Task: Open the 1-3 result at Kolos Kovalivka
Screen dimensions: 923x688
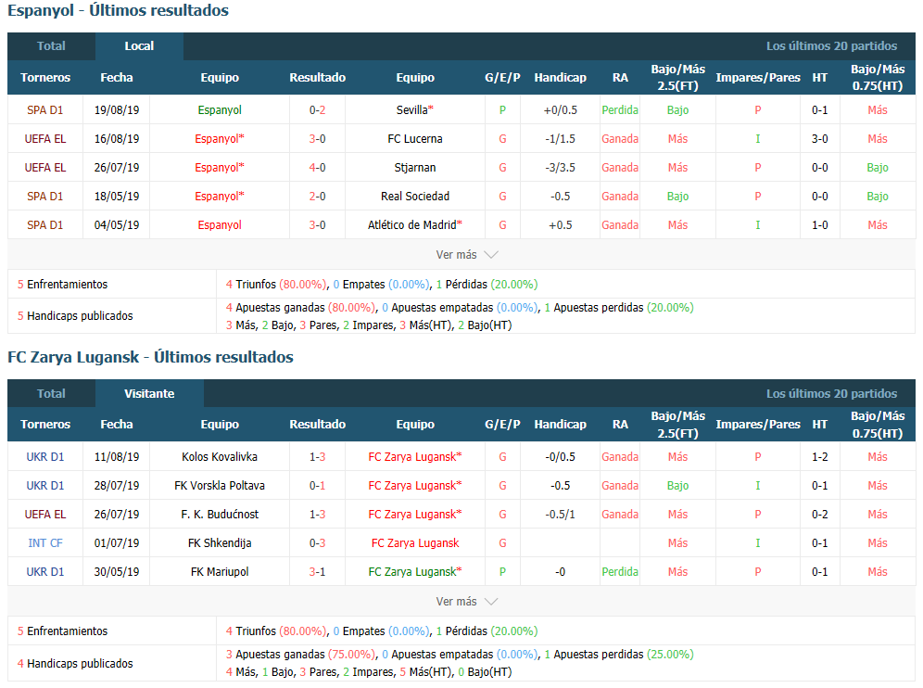Action: 317,457
